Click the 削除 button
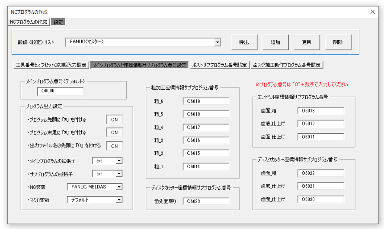Screen dimensions: 384x229 [x=338, y=42]
